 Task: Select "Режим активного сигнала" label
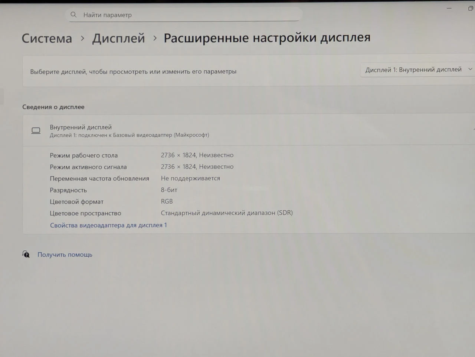pyautogui.click(x=88, y=167)
